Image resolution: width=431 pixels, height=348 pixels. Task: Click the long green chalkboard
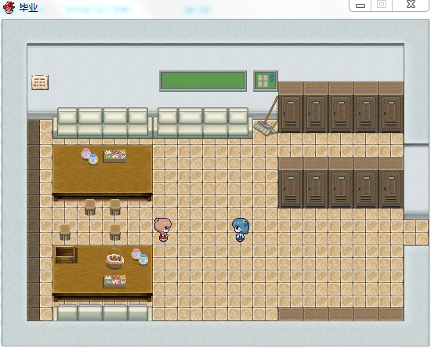tap(203, 81)
